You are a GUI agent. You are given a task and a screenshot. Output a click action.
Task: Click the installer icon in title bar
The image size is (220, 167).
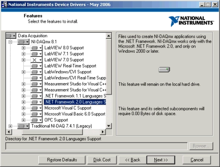point(4,4)
